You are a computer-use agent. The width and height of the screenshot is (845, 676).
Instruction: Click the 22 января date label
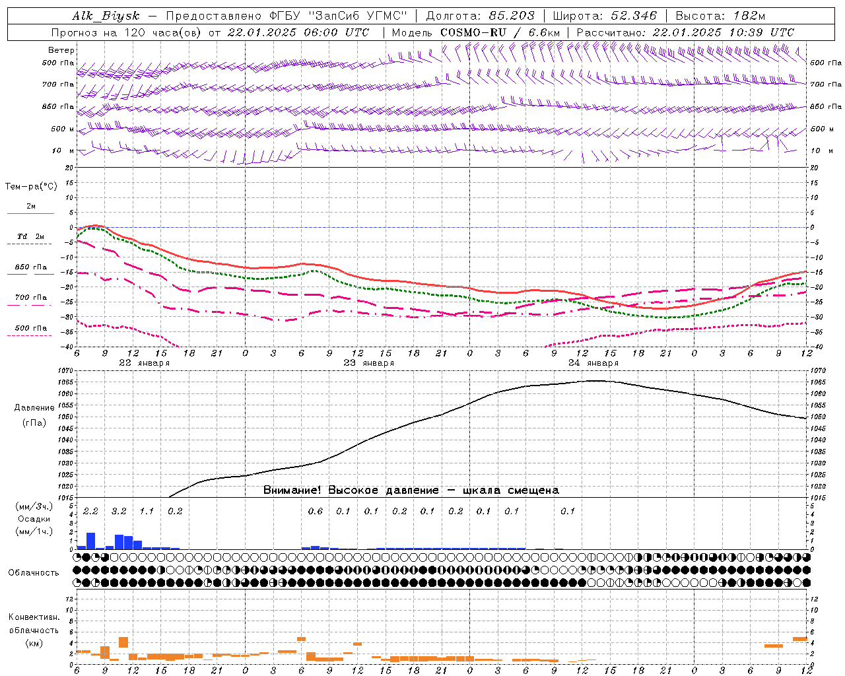click(145, 363)
